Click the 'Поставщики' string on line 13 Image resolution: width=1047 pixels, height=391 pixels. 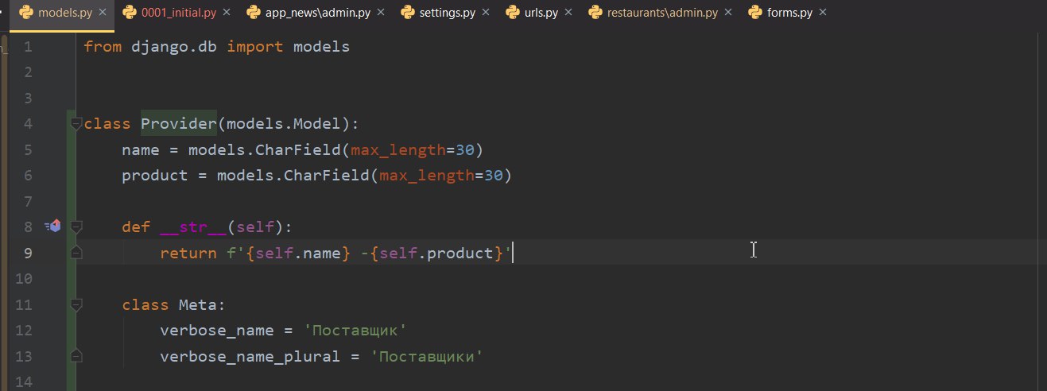click(427, 356)
